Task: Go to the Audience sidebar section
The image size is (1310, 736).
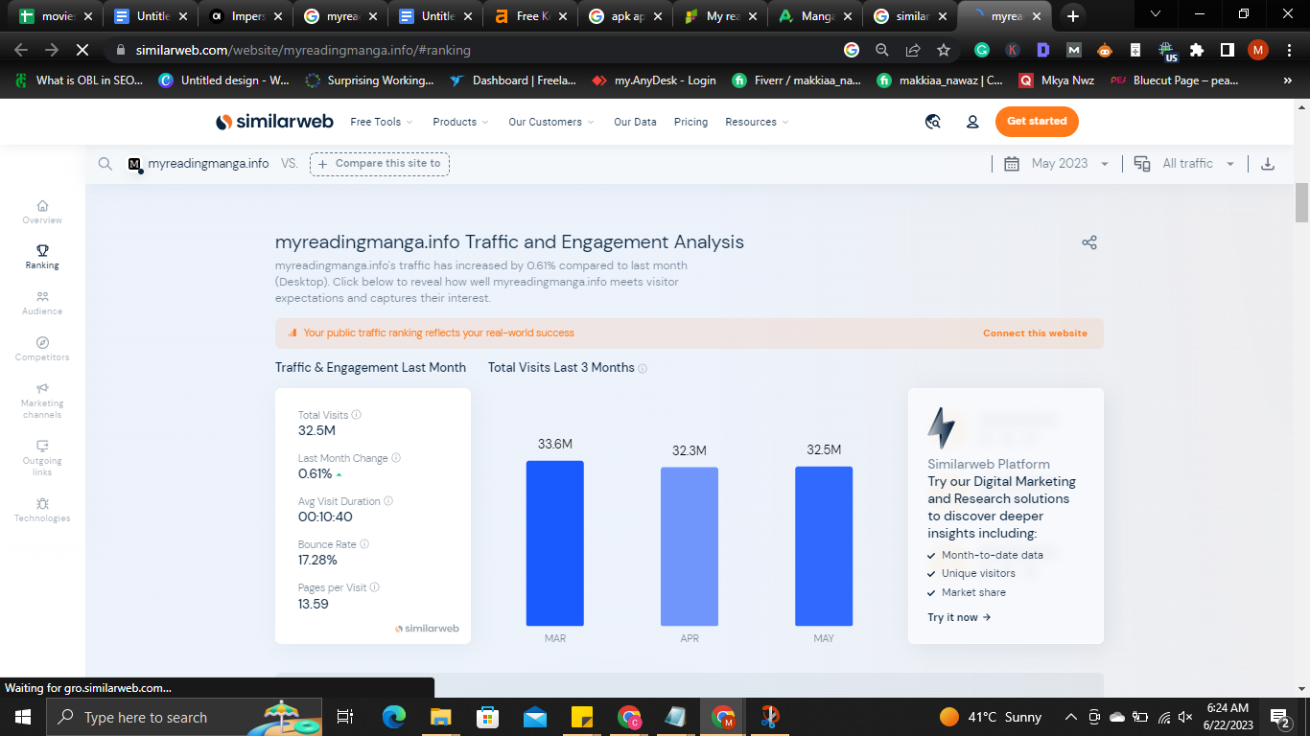Action: 42,303
